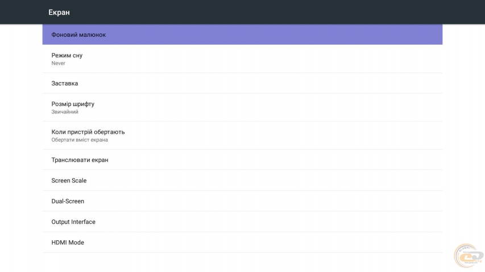This screenshot has width=485, height=272.
Task: Click the Екран title in the header
Action: 59,12
